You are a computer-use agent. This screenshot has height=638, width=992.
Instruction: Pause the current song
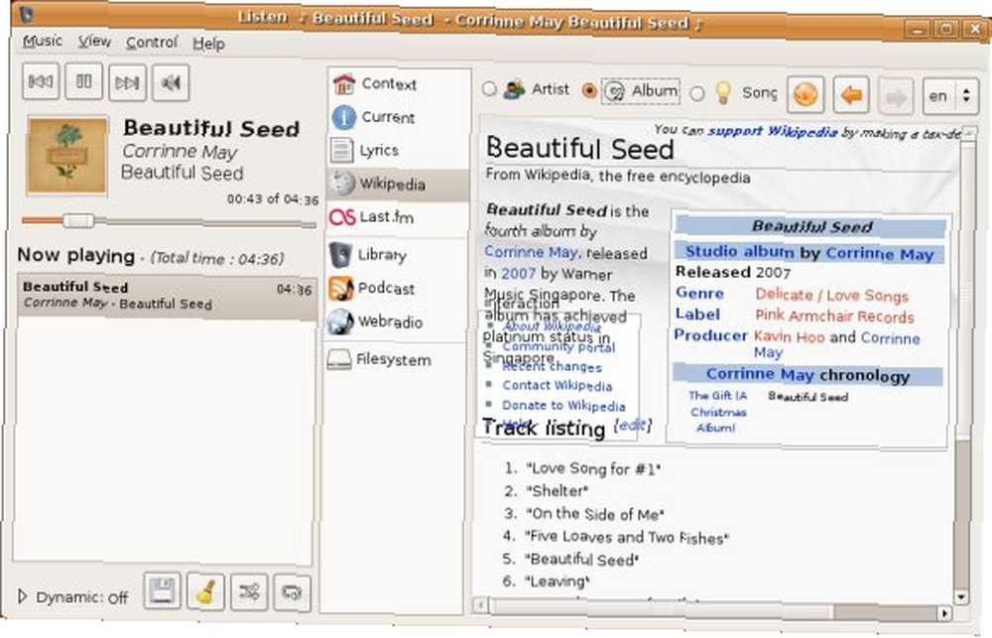click(x=83, y=81)
